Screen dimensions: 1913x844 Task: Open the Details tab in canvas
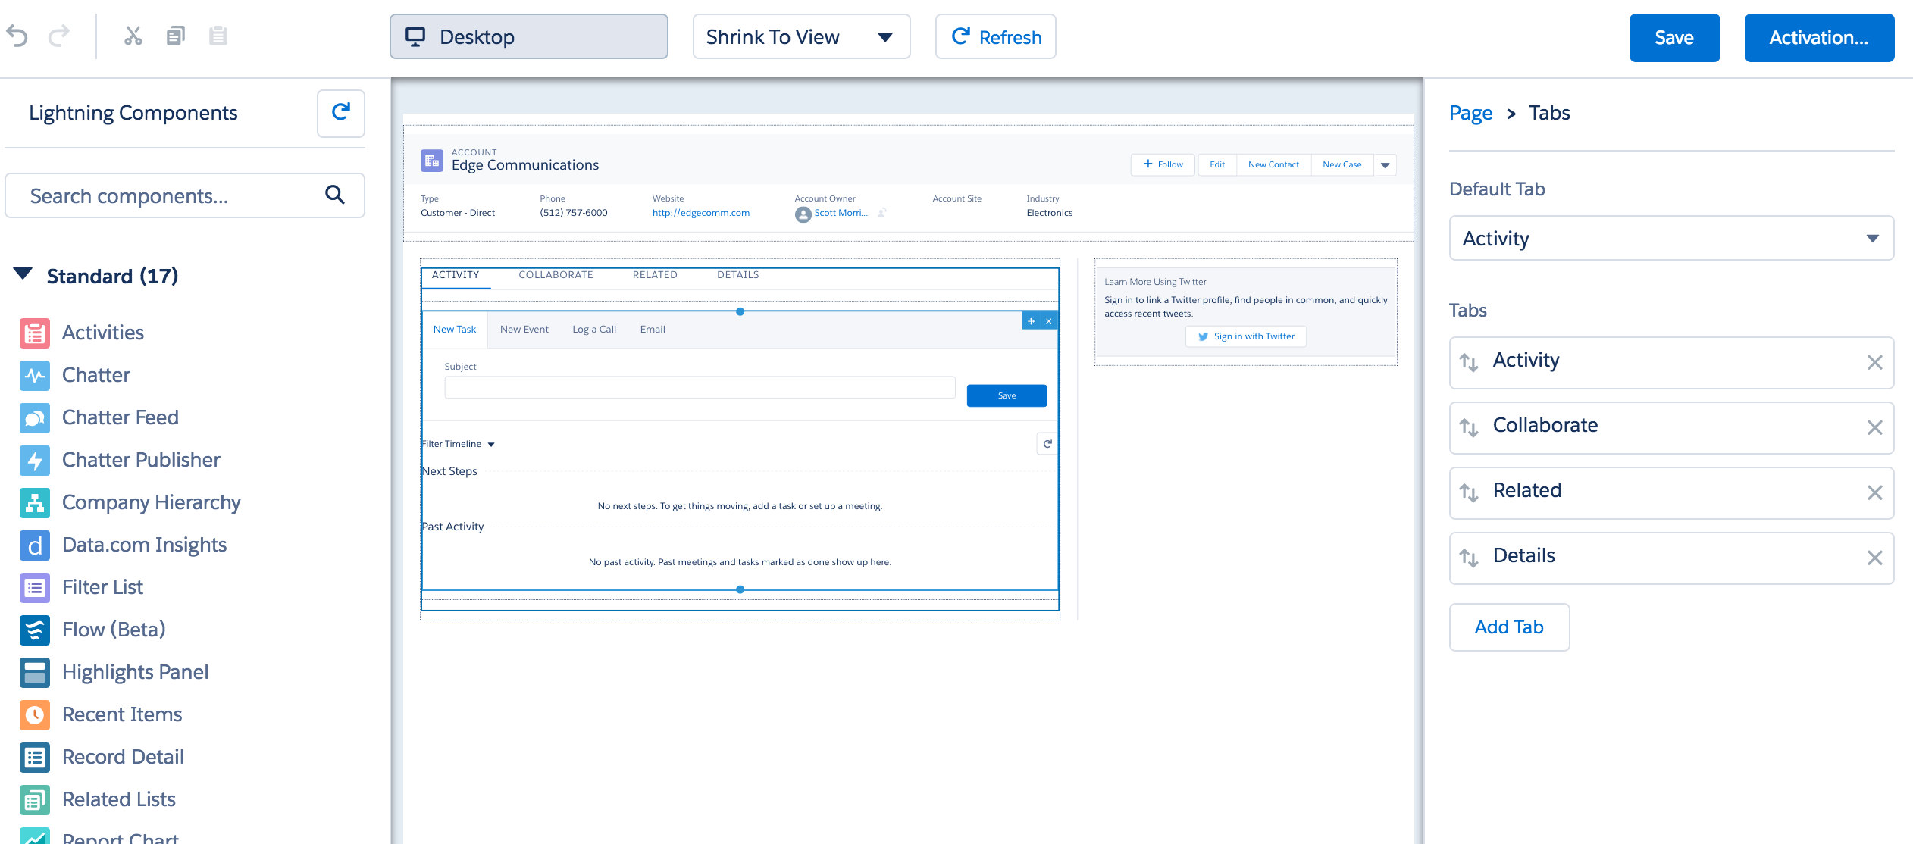coord(737,275)
